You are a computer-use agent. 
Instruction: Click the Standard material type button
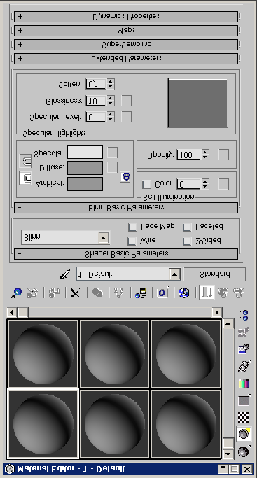tap(214, 274)
